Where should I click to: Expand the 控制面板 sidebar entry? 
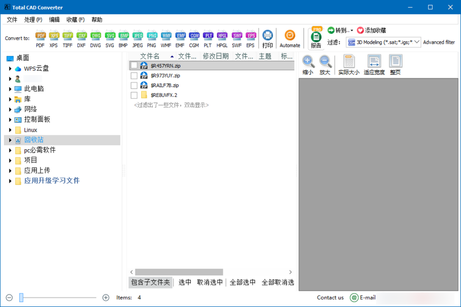[10, 119]
